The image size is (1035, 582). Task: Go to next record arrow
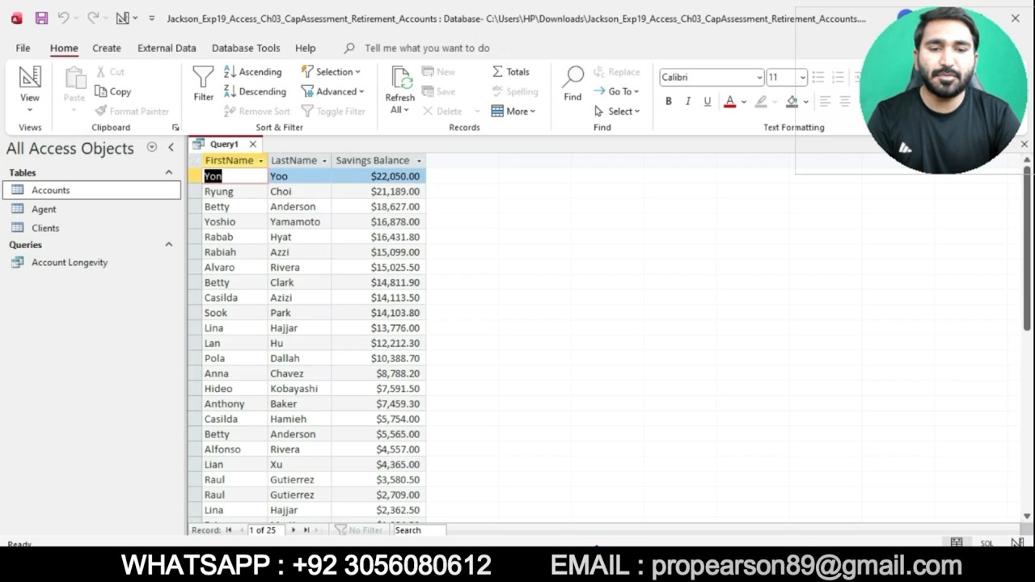click(293, 530)
